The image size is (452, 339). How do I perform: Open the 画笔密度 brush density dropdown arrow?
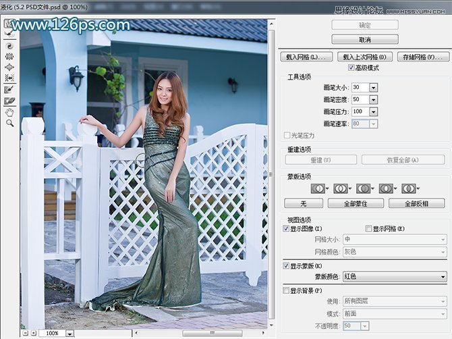[x=373, y=99]
